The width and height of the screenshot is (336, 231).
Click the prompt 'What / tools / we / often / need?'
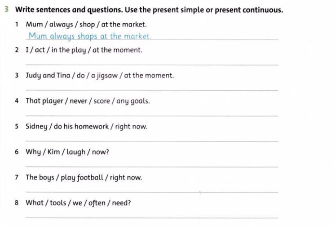click(x=78, y=203)
